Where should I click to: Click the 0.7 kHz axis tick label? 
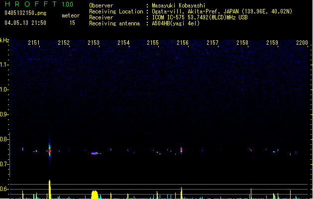pos(4,164)
